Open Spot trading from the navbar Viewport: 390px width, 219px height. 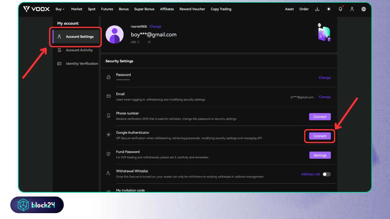[x=92, y=9]
